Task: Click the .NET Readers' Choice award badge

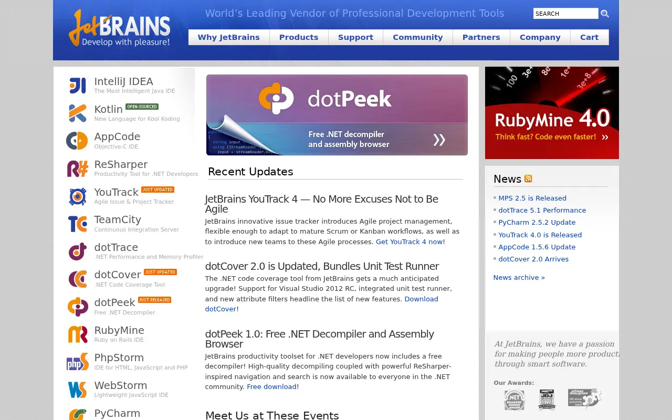Action: (x=514, y=400)
